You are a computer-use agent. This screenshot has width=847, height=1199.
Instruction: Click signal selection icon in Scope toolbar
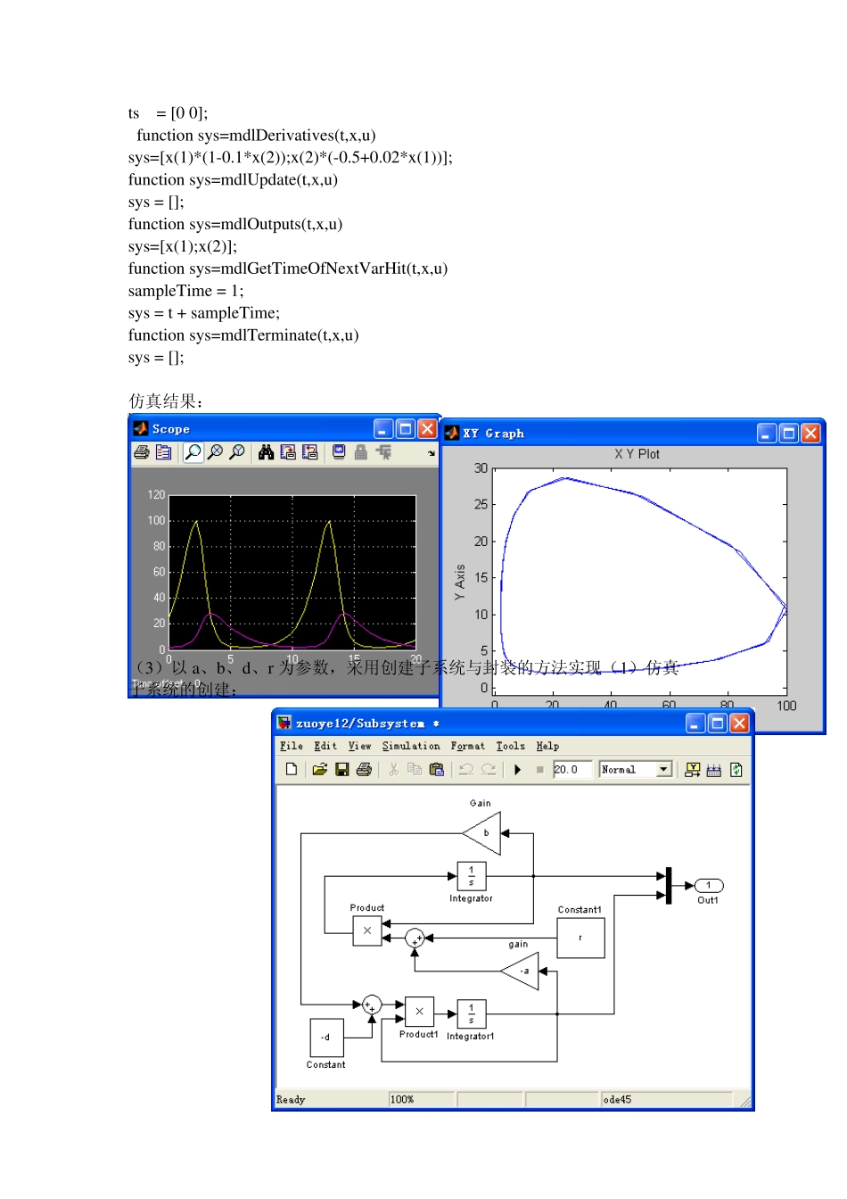point(383,452)
